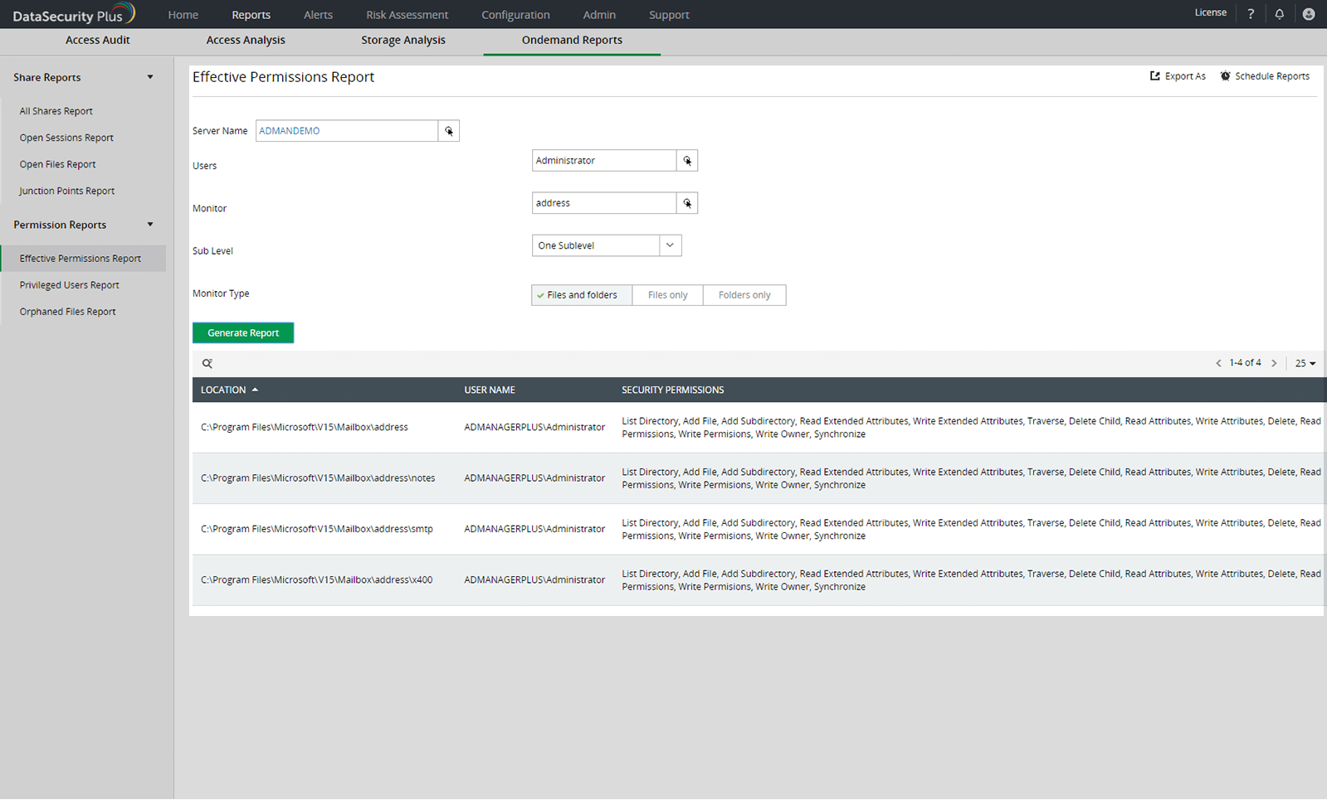Select the Folders only monitor type
Screen dimensions: 1327x800
click(744, 295)
